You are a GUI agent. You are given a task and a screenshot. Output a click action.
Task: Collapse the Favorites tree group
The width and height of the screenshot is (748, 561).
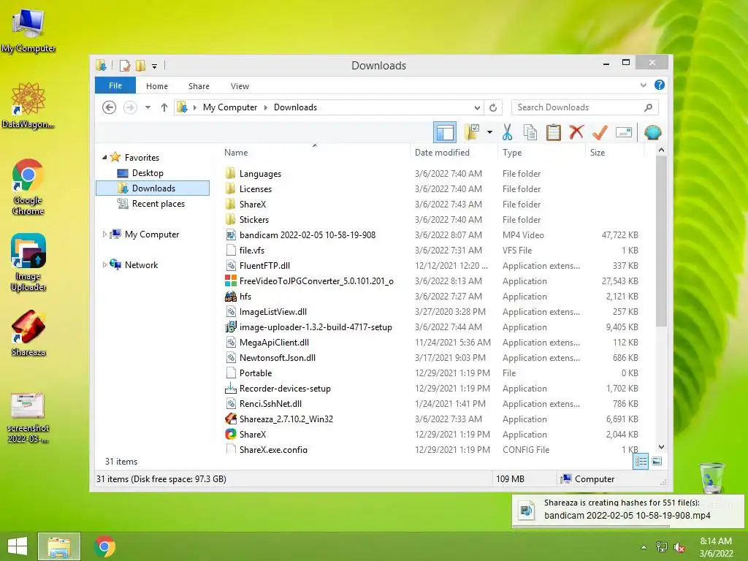104,157
